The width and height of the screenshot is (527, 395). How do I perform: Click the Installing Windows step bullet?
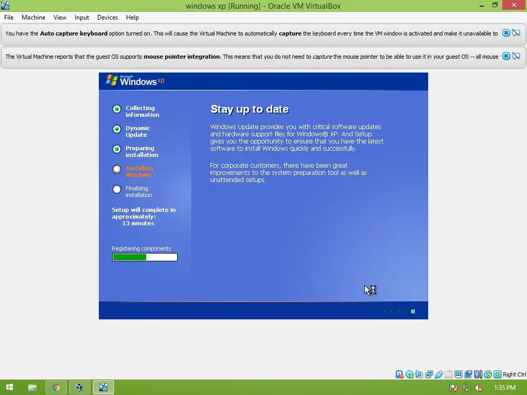pyautogui.click(x=117, y=169)
